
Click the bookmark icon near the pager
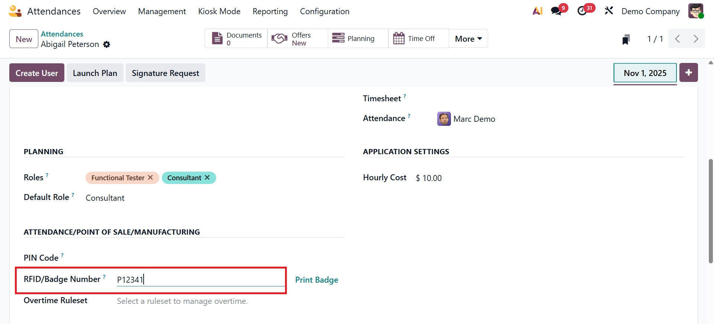click(x=626, y=39)
